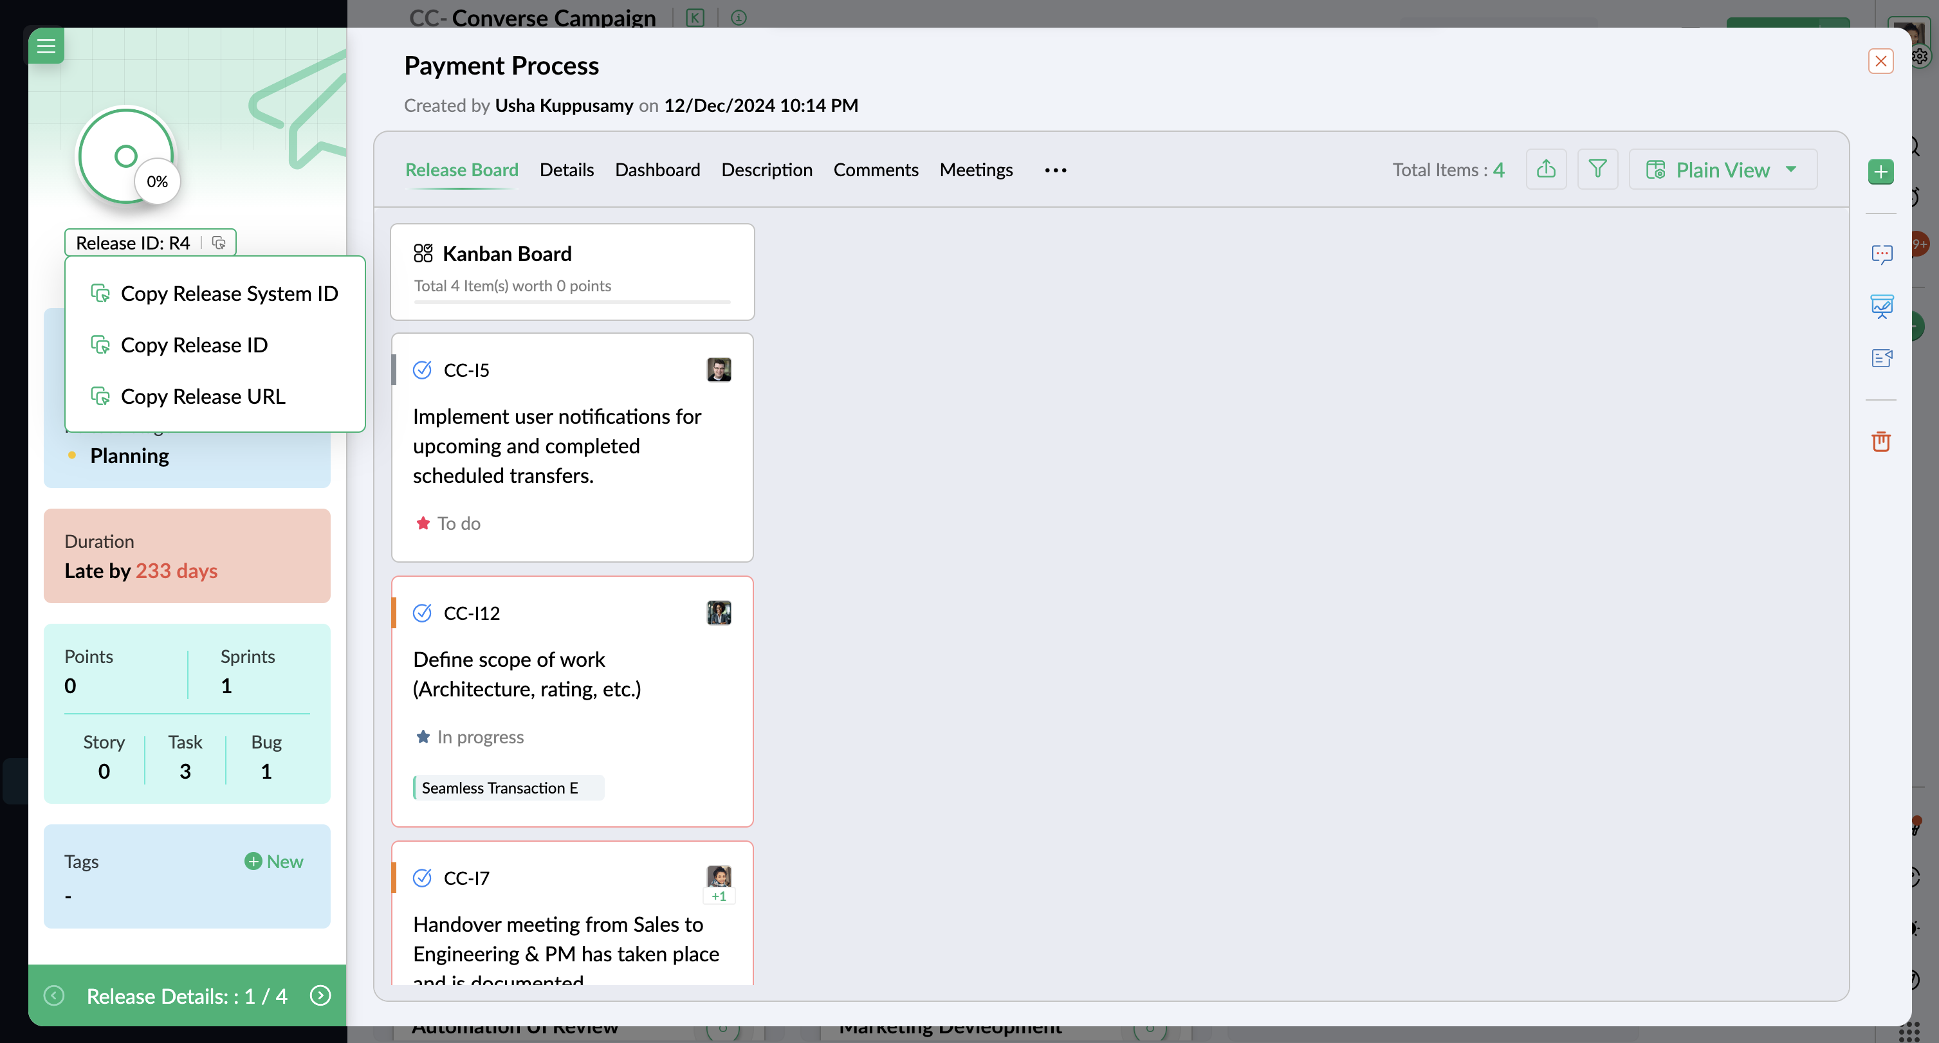Click the copy icon beside Release ID
The height and width of the screenshot is (1043, 1939).
[219, 242]
